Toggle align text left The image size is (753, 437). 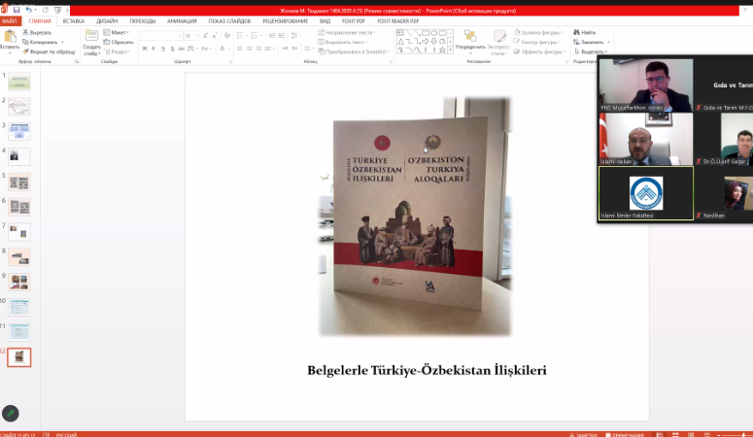(x=240, y=49)
